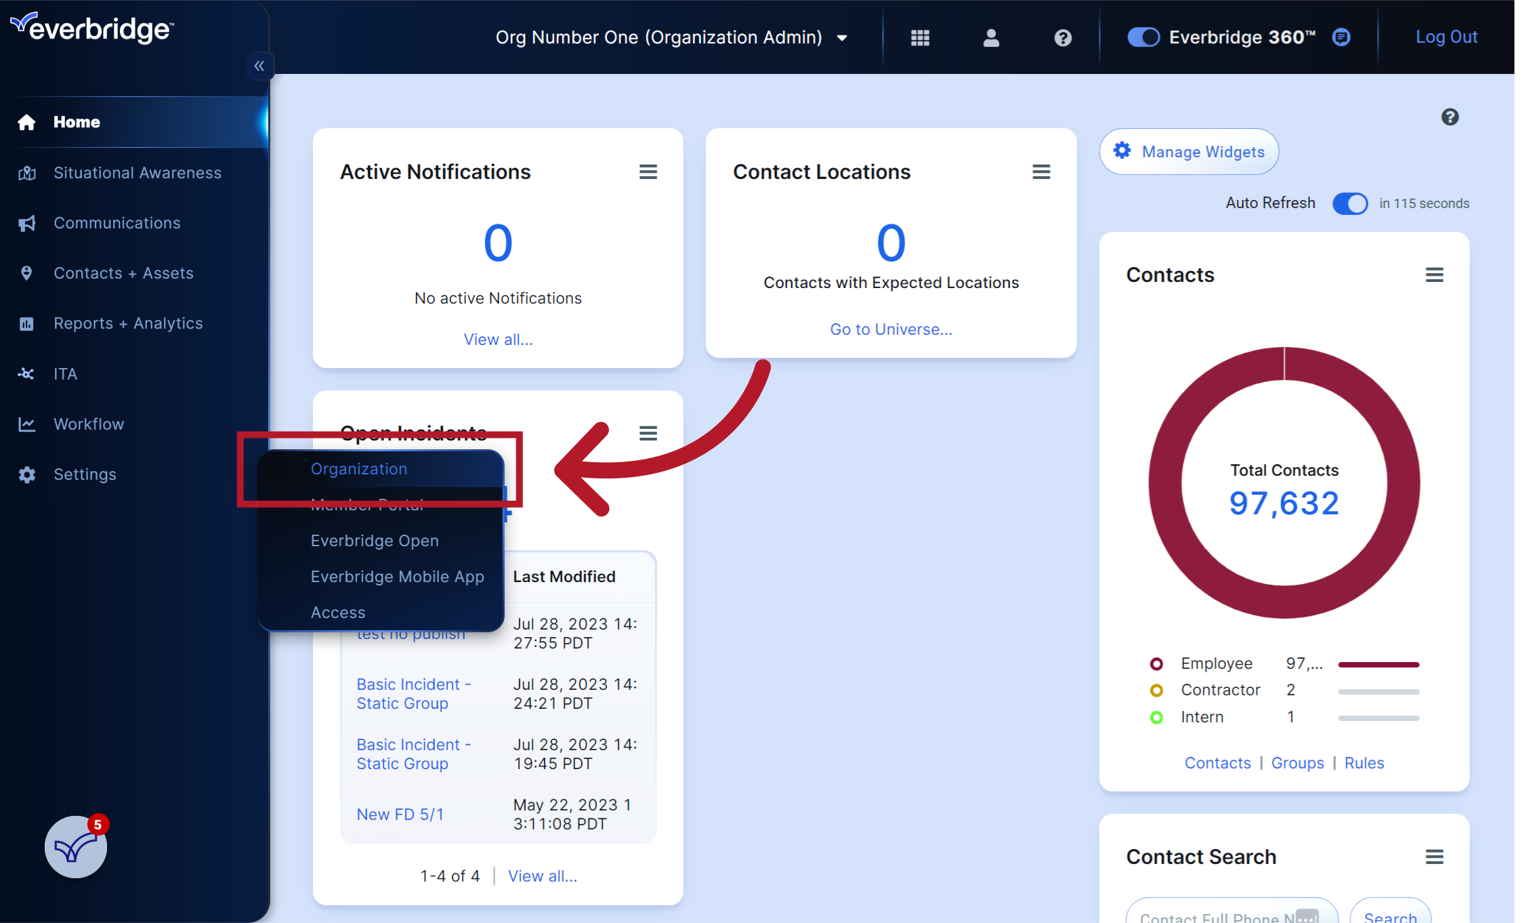Screen dimensions: 1531x923
Task: Select the Home icon in sidebar
Action: pyautogui.click(x=27, y=122)
